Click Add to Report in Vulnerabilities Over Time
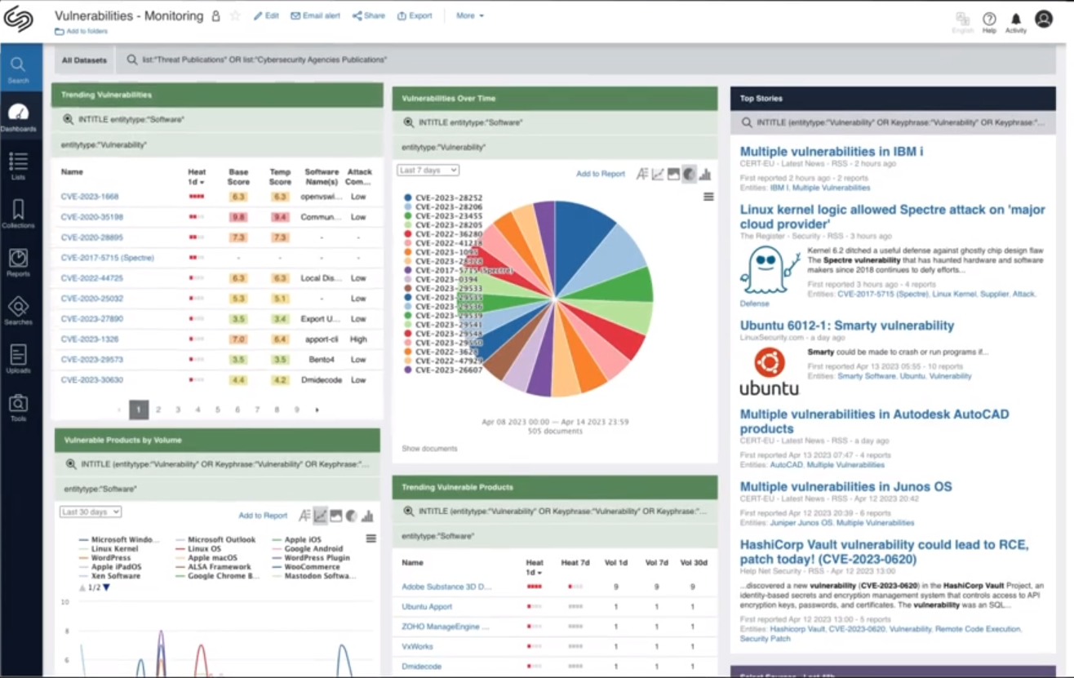The image size is (1074, 678). point(601,174)
